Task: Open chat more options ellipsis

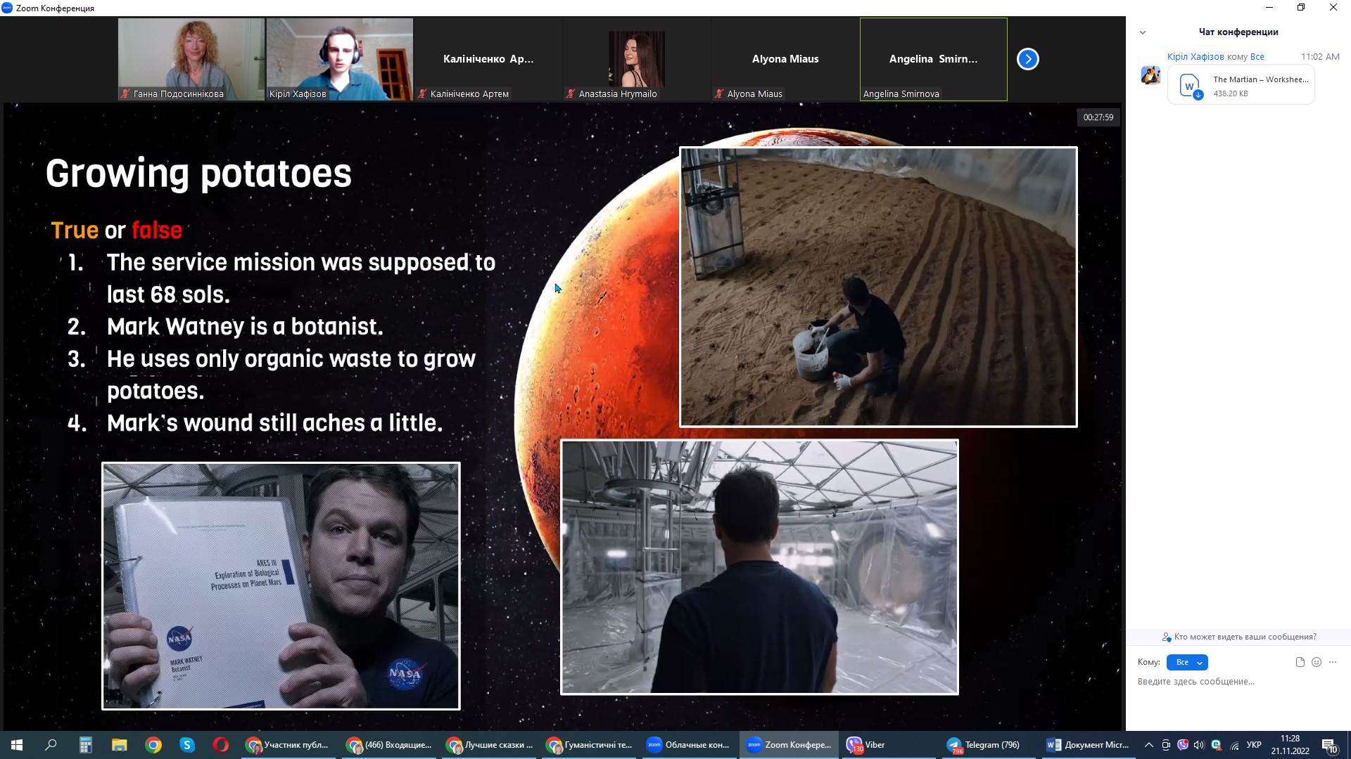Action: 1333,662
